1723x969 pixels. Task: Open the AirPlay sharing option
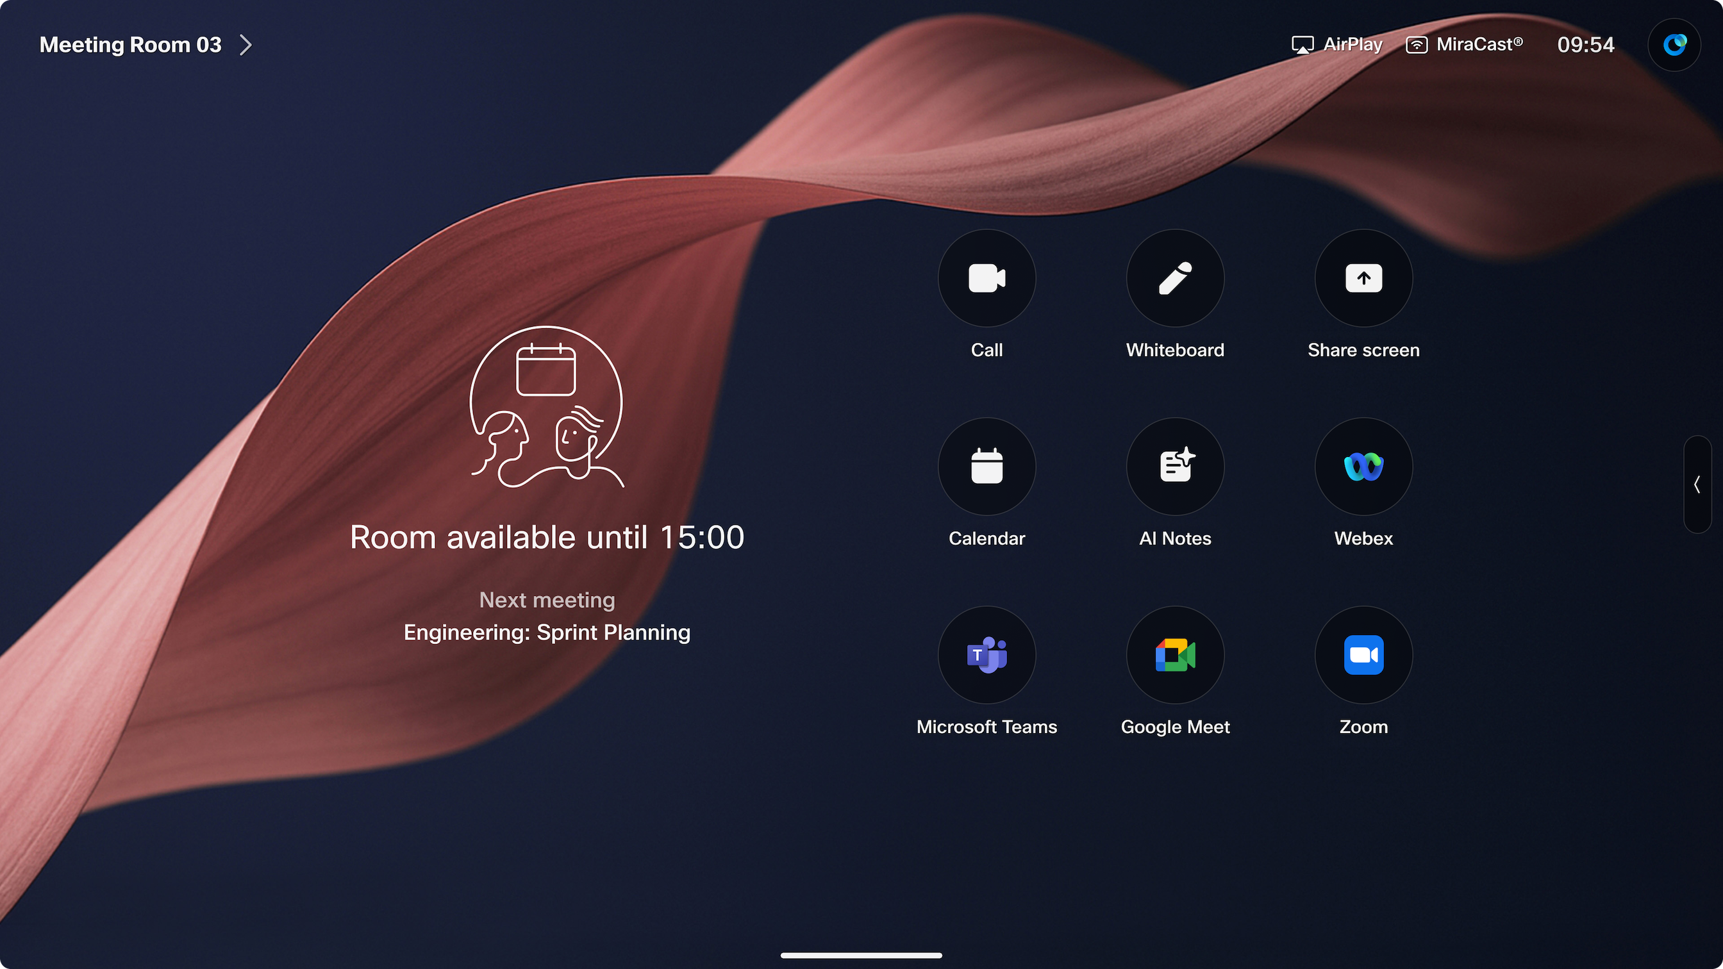pyautogui.click(x=1337, y=45)
